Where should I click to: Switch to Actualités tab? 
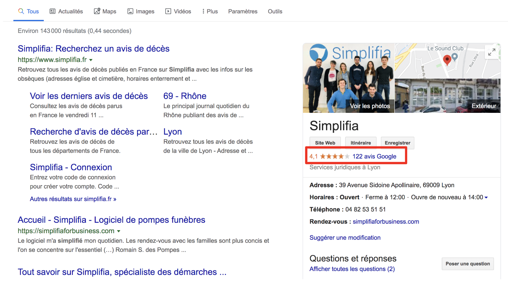[x=66, y=11]
